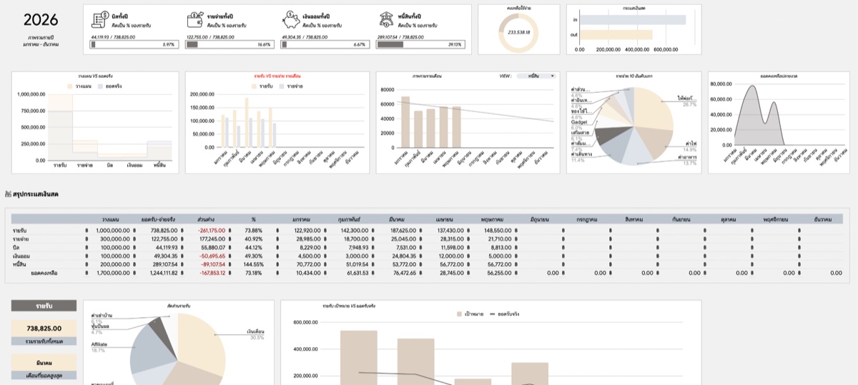
Task: Click the ยอดจริง legend swatch
Action: tap(100, 86)
